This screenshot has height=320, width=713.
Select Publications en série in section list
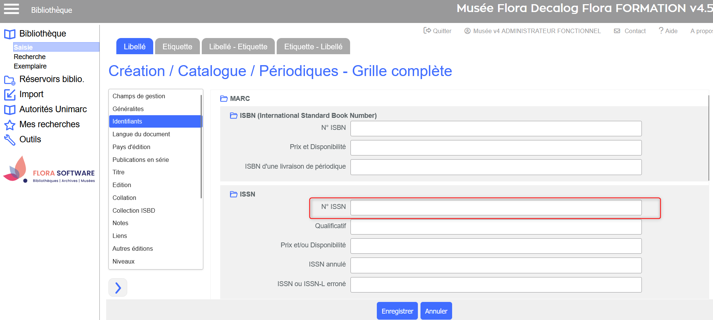click(140, 160)
